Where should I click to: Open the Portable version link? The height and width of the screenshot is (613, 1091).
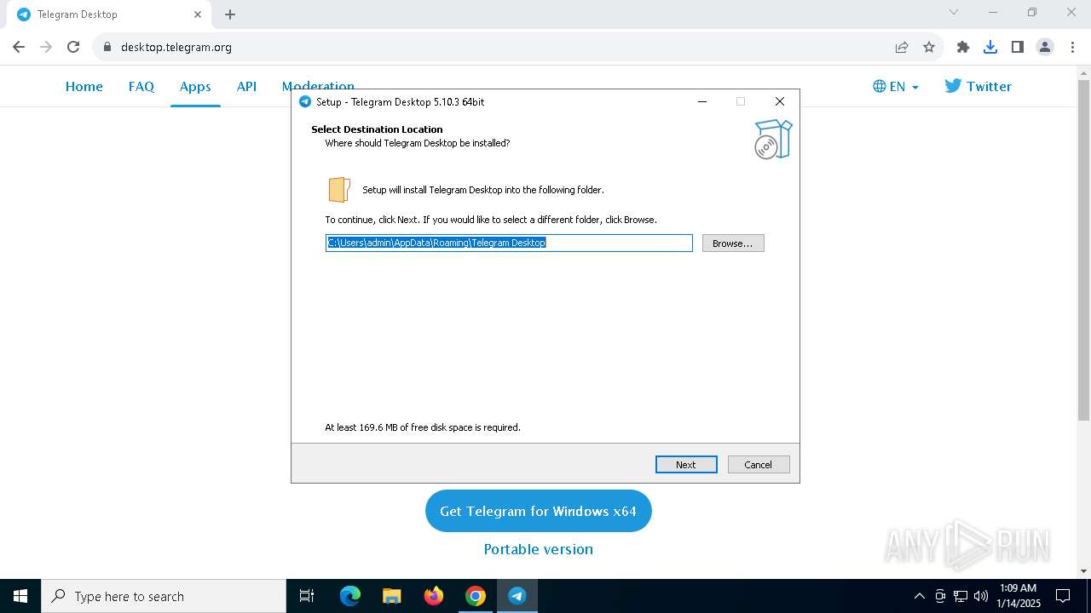[539, 549]
